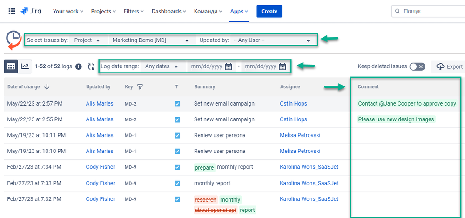Screen dimensions: 465x218
Task: Open the end date calendar picker
Action: pos(283,66)
